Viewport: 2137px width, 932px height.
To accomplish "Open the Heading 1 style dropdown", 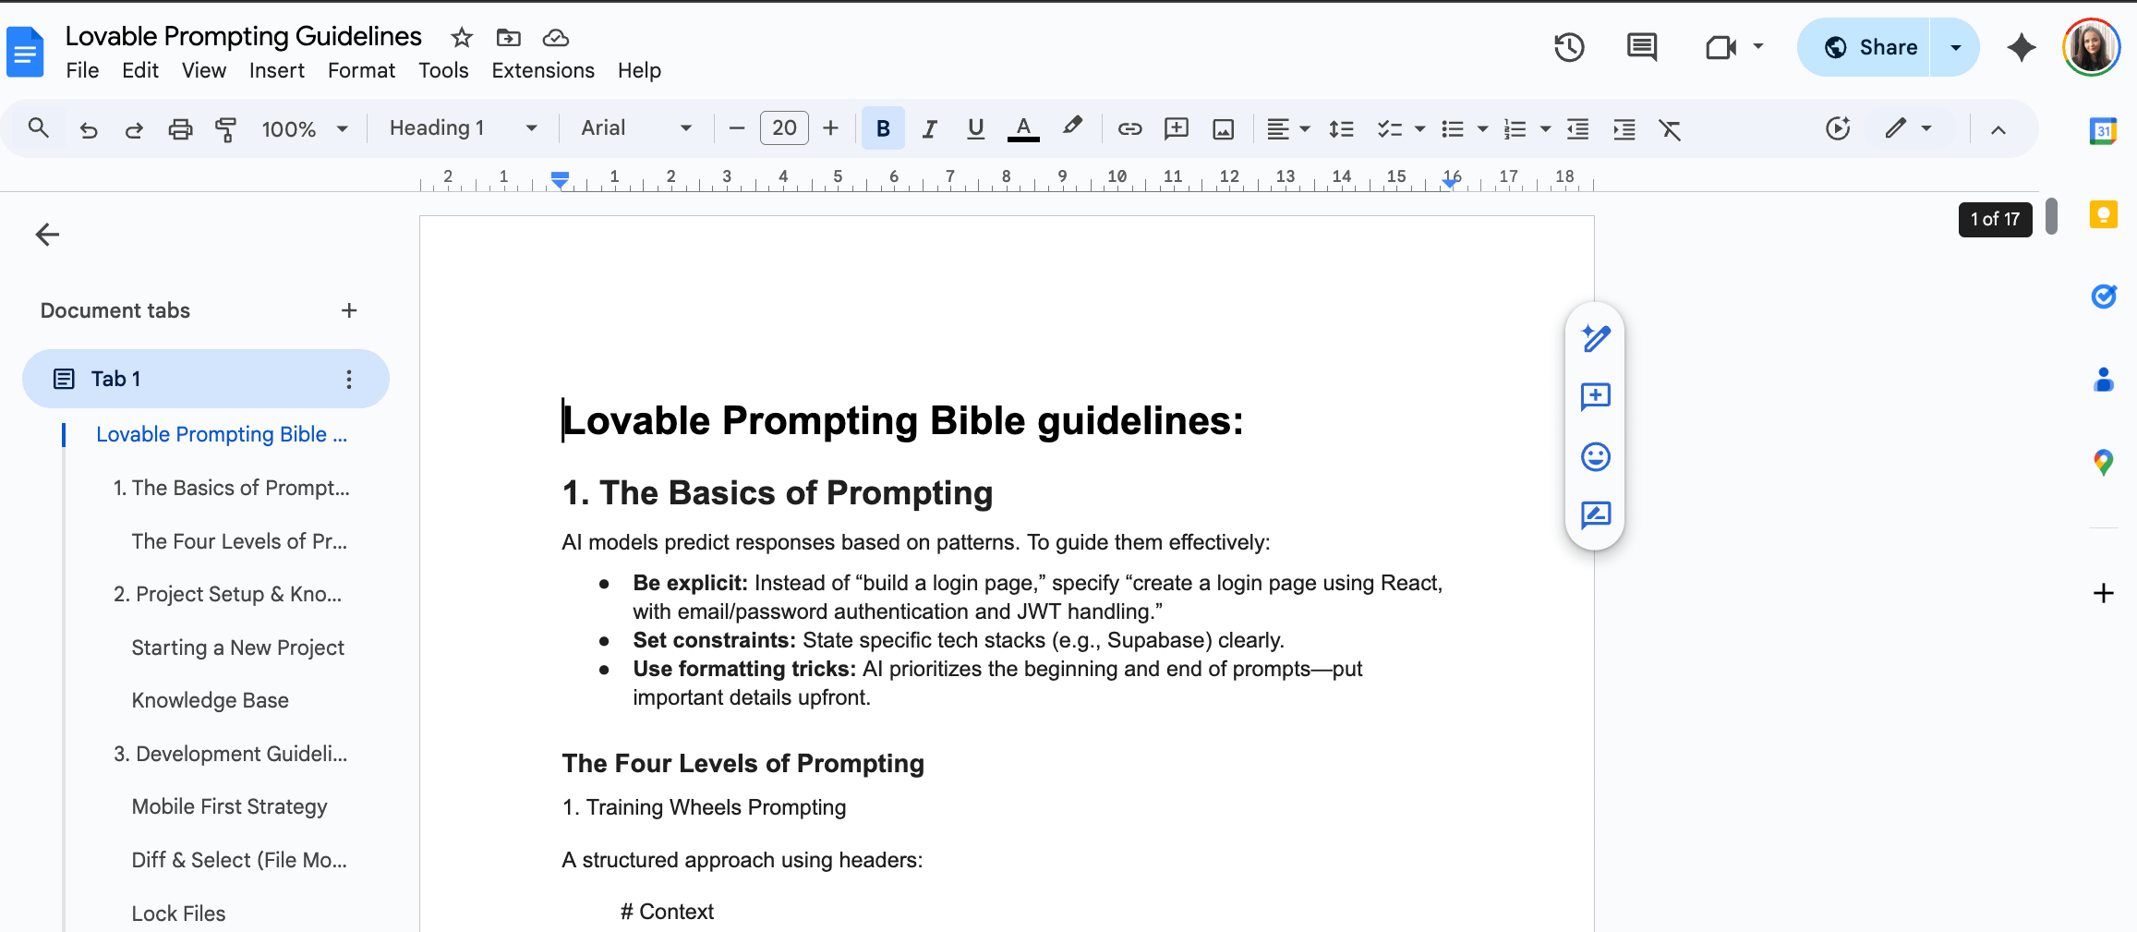I will point(463,128).
